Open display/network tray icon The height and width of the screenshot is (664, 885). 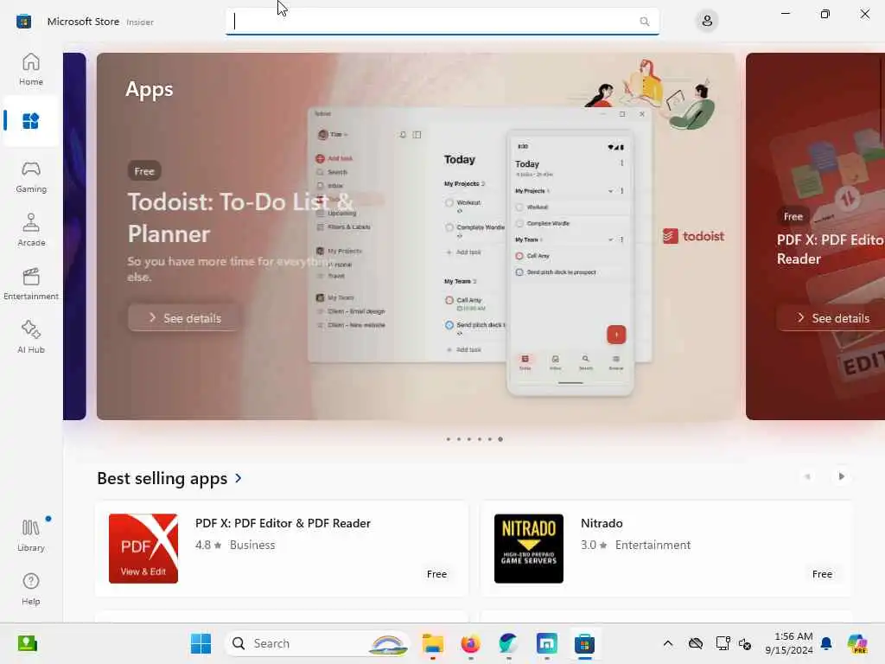723,643
